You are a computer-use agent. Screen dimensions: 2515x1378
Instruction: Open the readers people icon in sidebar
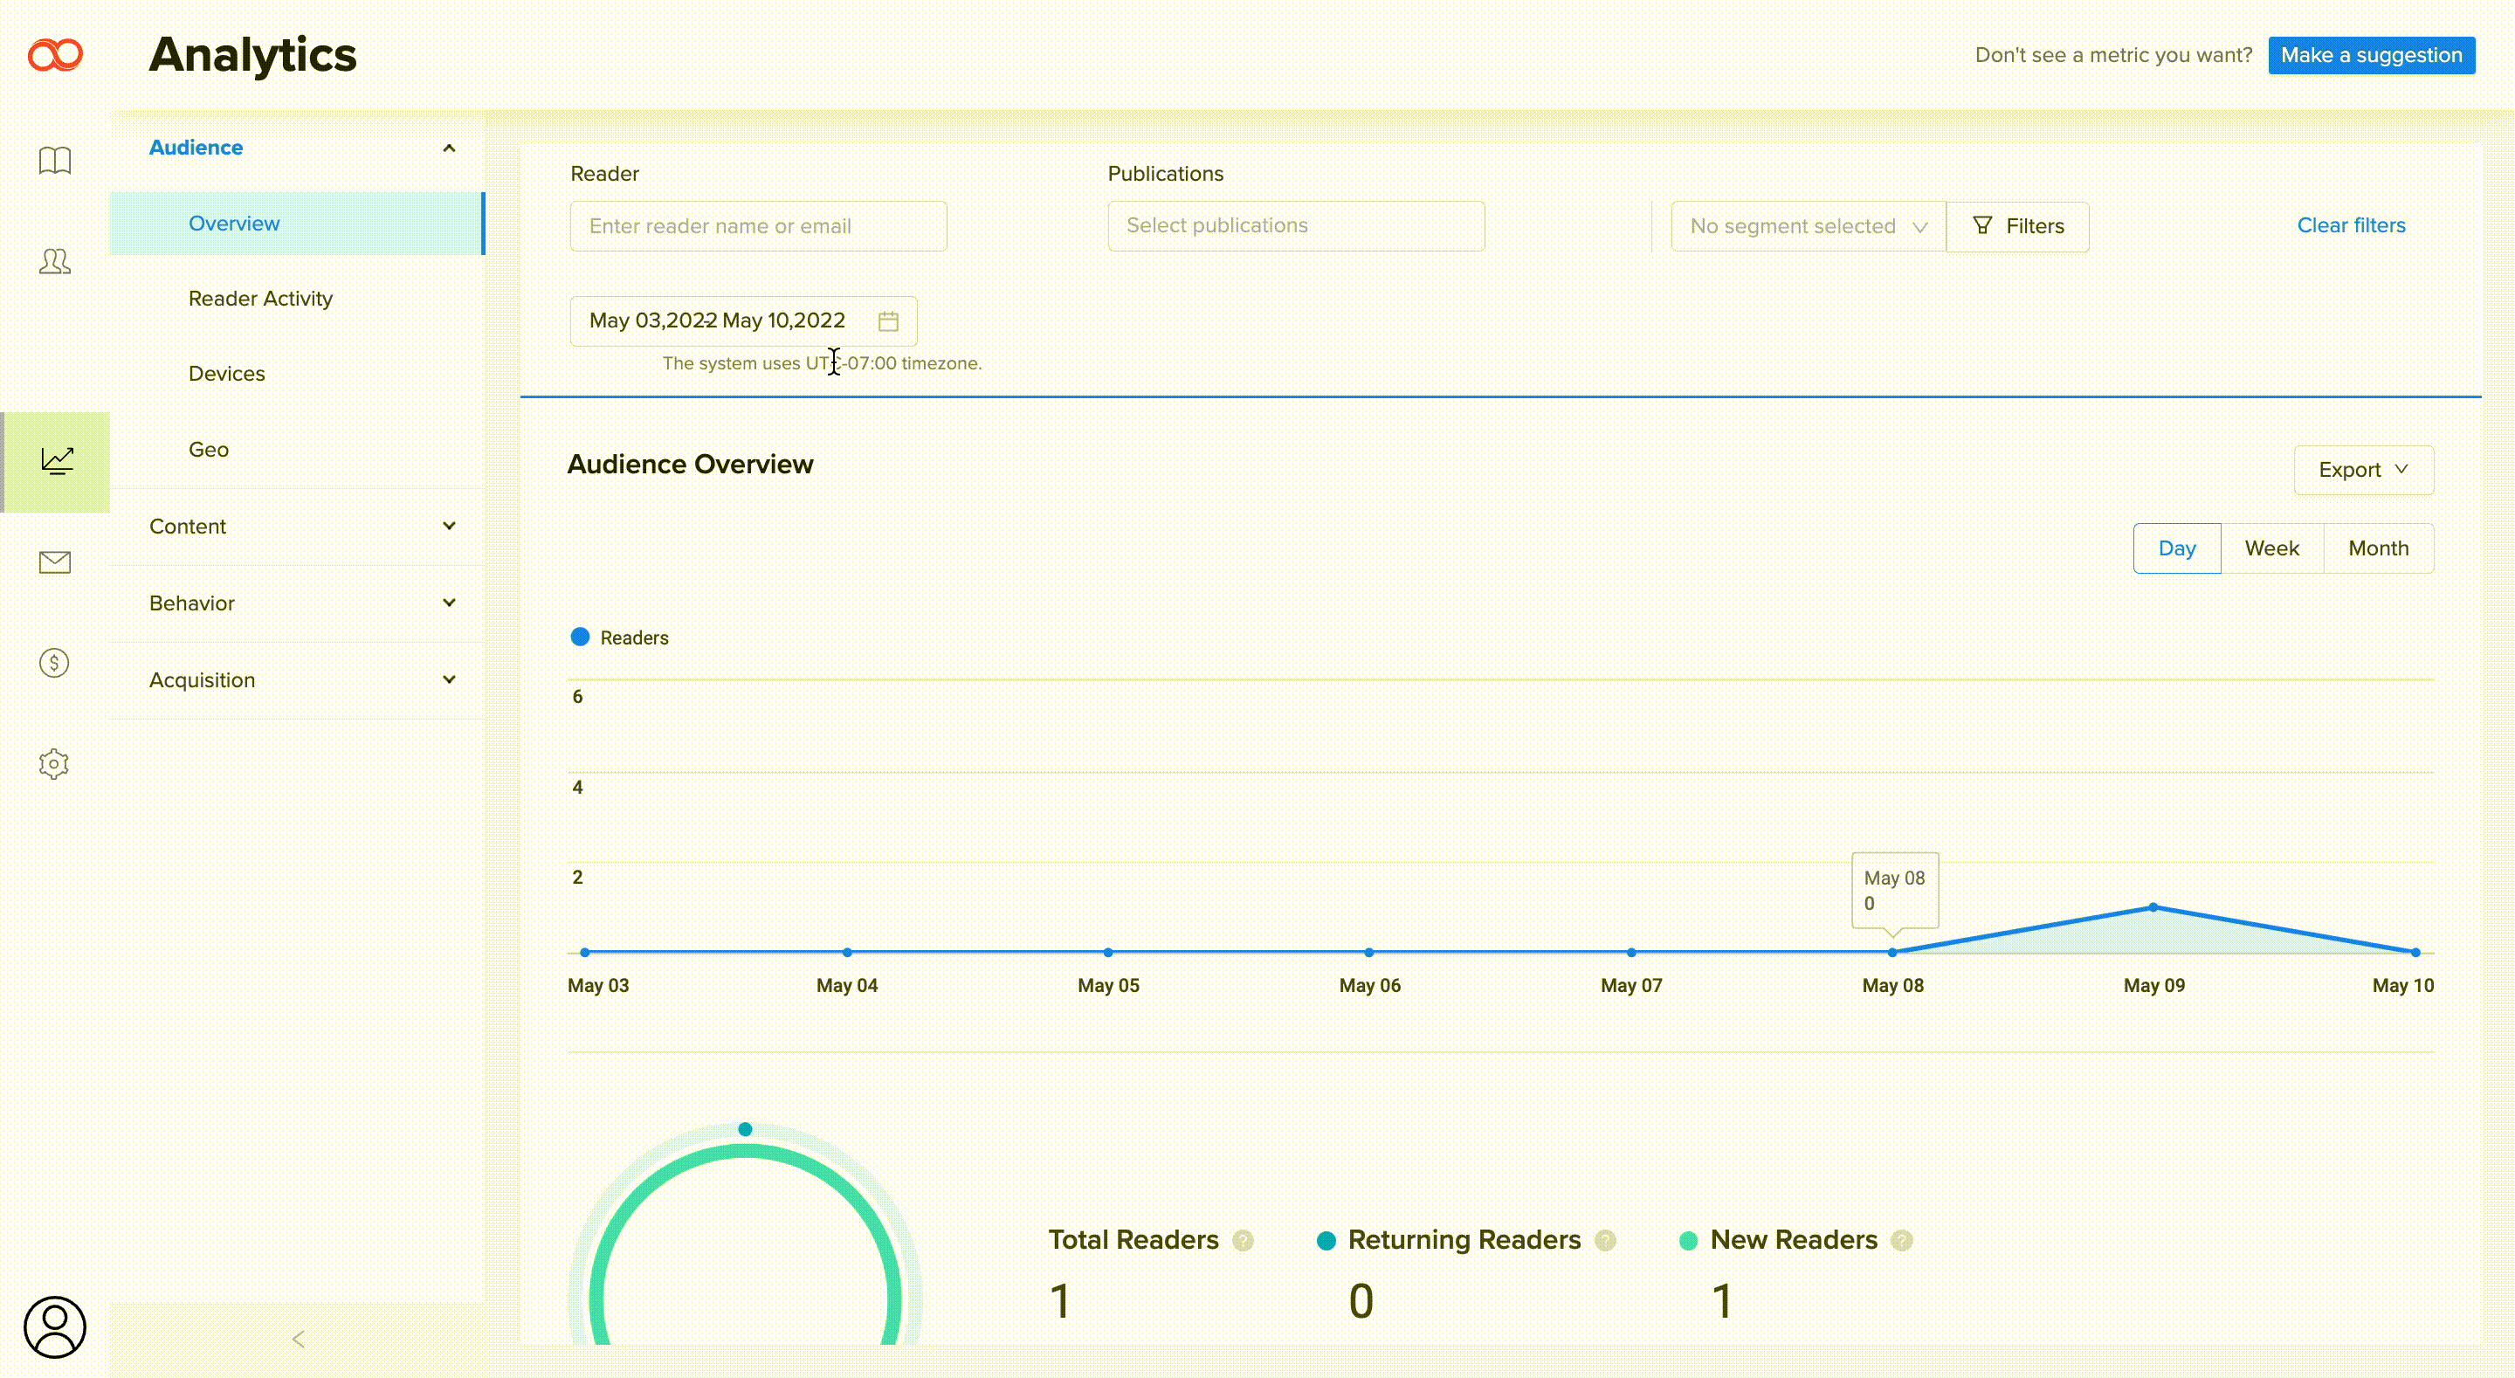click(x=55, y=261)
